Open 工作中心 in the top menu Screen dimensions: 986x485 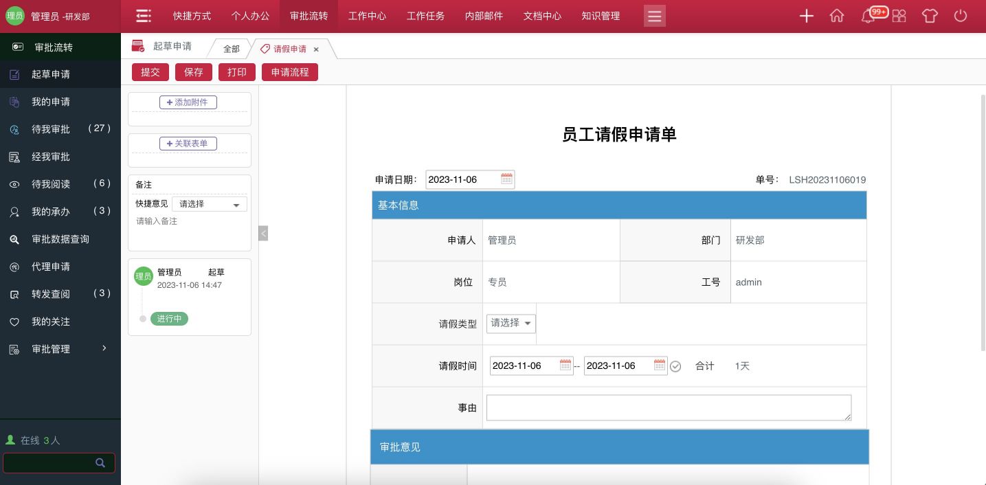tap(367, 16)
